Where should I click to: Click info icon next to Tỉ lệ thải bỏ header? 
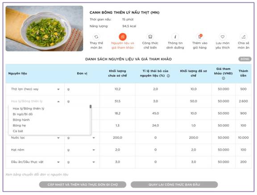168,76
